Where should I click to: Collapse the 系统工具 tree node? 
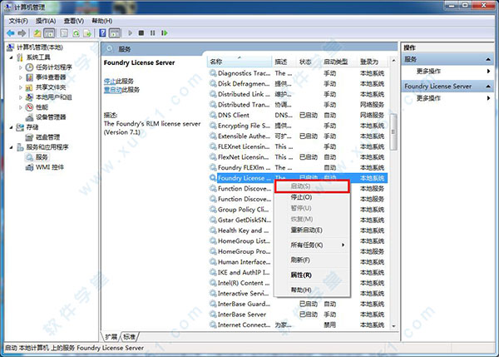(x=12, y=56)
